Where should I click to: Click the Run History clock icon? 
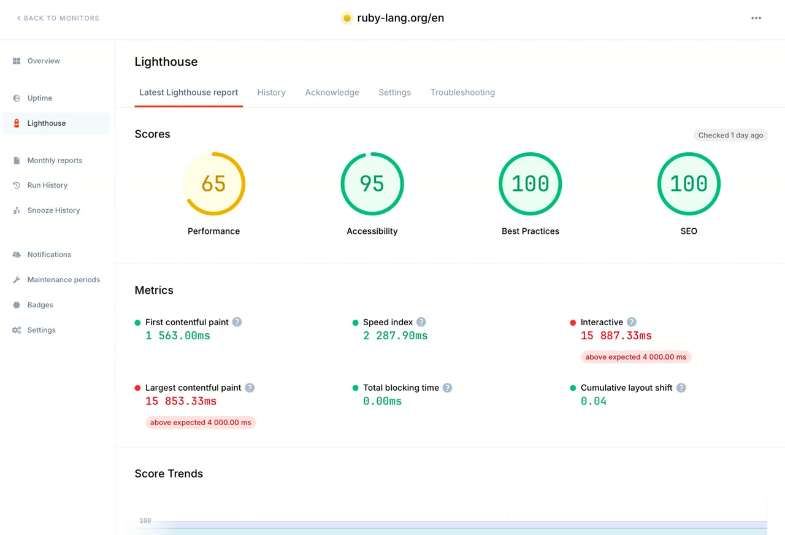17,185
